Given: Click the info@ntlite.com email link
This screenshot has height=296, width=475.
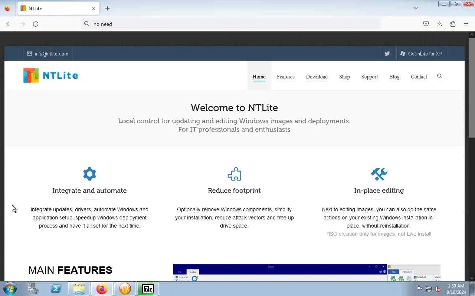Looking at the screenshot, I should pos(47,54).
